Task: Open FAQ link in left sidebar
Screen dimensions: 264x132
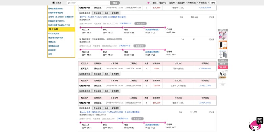Action: (54, 33)
